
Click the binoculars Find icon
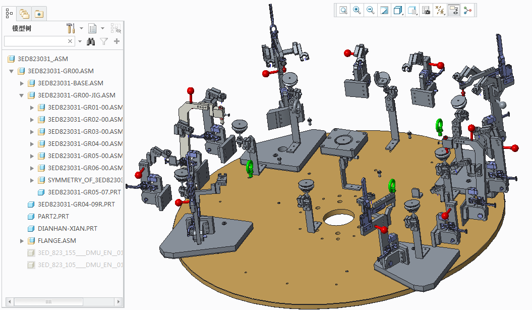click(x=91, y=41)
